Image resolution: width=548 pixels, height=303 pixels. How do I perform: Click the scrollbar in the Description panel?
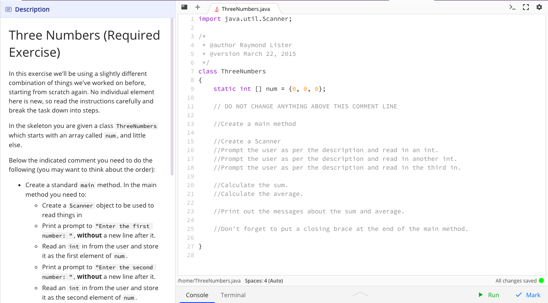click(171, 97)
